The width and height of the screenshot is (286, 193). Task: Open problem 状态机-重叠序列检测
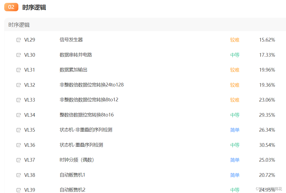click(x=81, y=145)
